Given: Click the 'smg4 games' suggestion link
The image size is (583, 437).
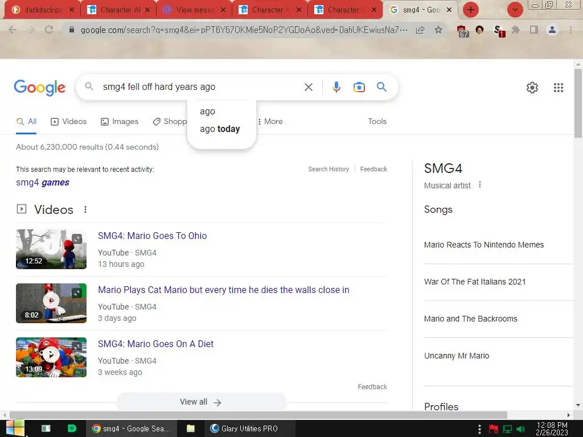Looking at the screenshot, I should [42, 183].
